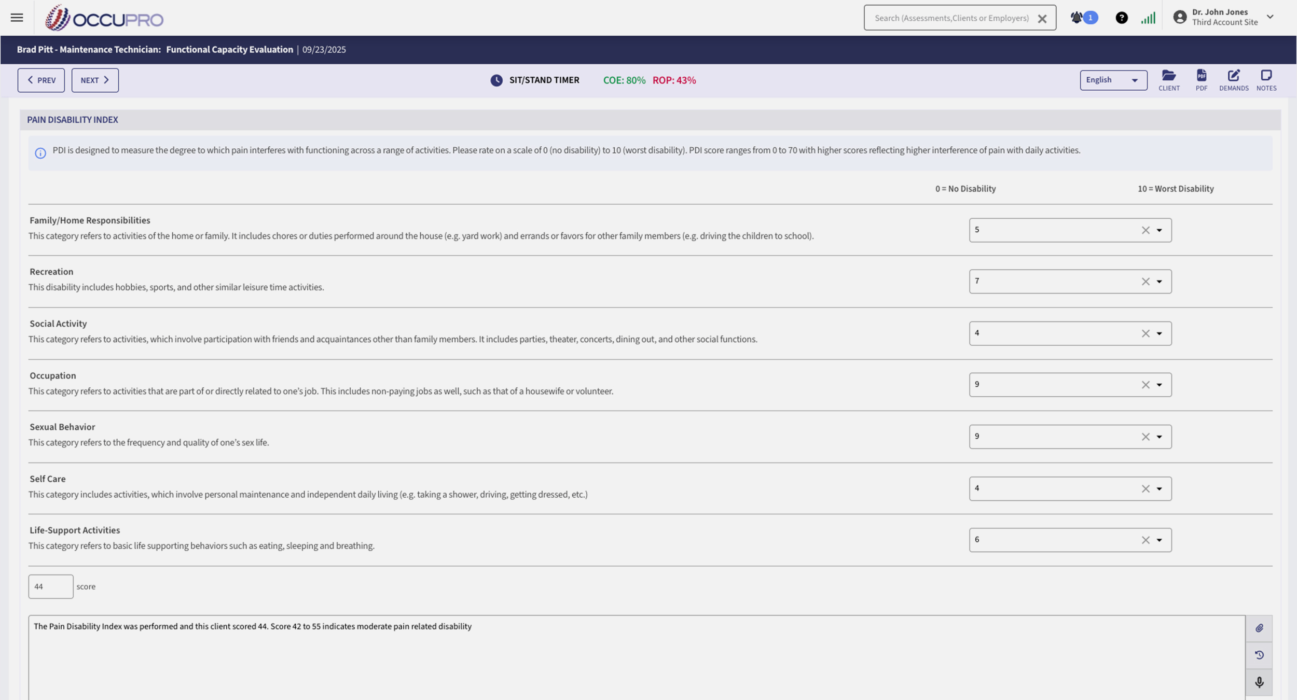
Task: Open the hamburger main menu
Action: tap(17, 18)
